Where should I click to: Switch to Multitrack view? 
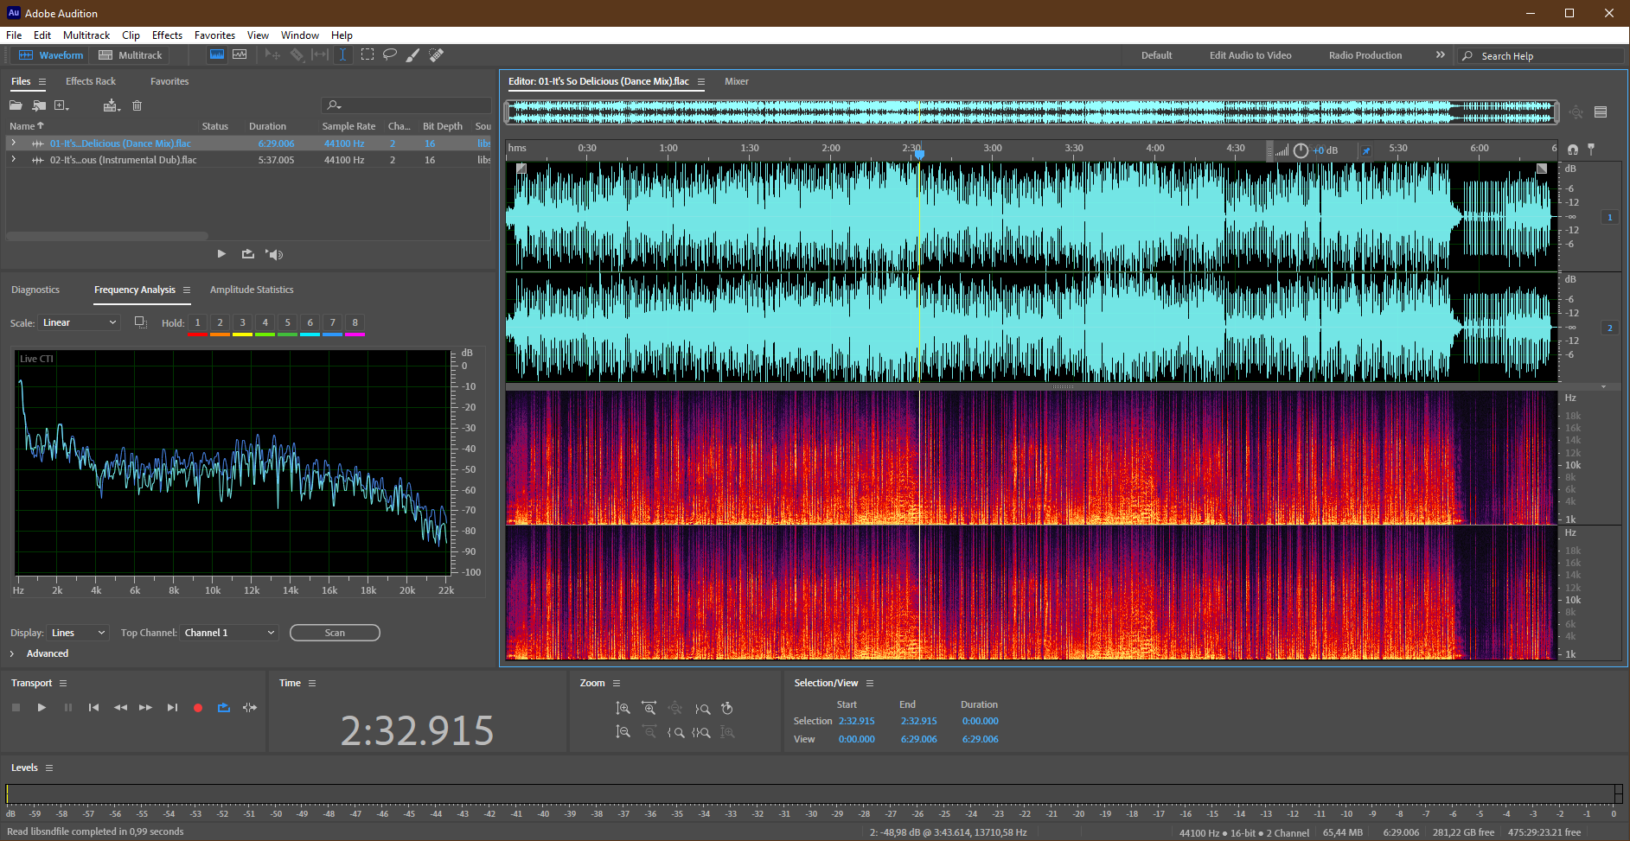[131, 55]
